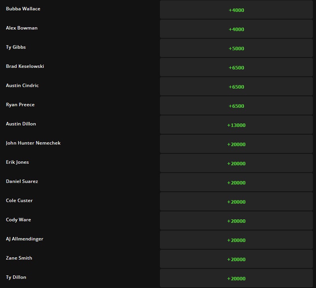Click the name Zane Smith
This screenshot has height=288, width=316.
tap(19, 258)
